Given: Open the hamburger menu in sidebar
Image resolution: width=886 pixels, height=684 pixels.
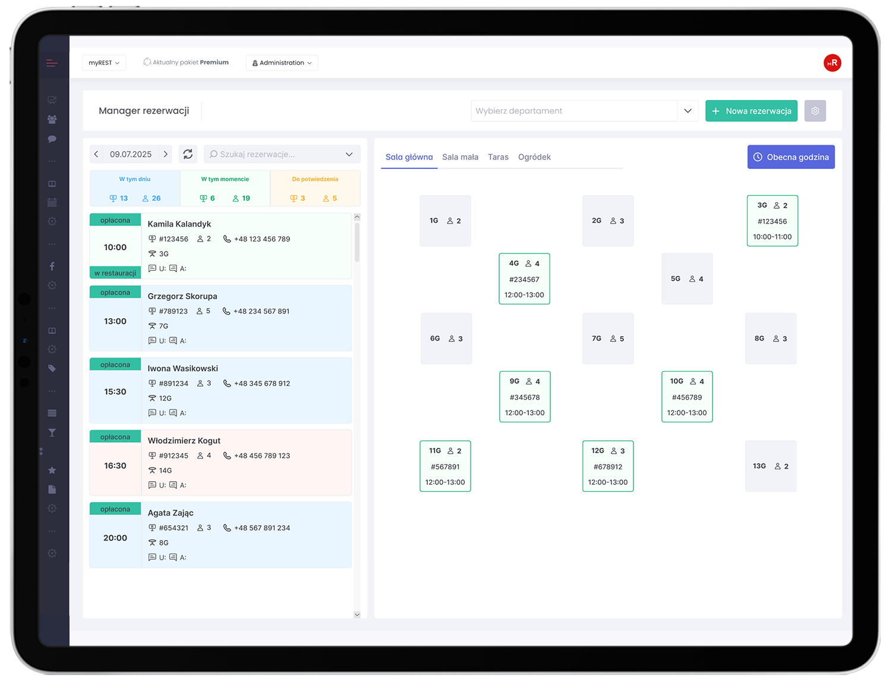Looking at the screenshot, I should click(x=52, y=63).
